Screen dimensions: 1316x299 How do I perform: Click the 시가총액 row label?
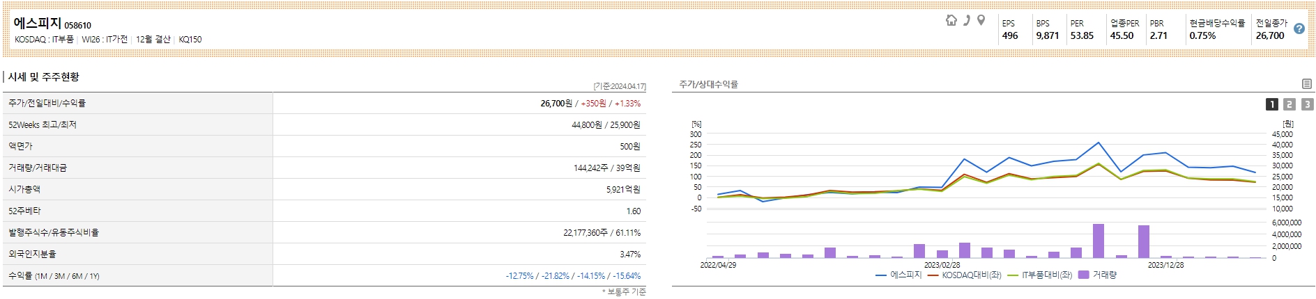tap(24, 189)
